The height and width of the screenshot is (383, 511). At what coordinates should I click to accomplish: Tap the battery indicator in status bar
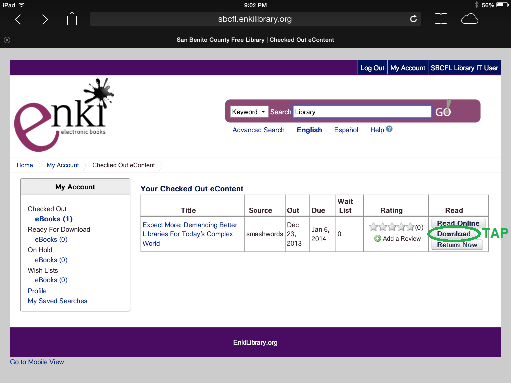pyautogui.click(x=502, y=5)
